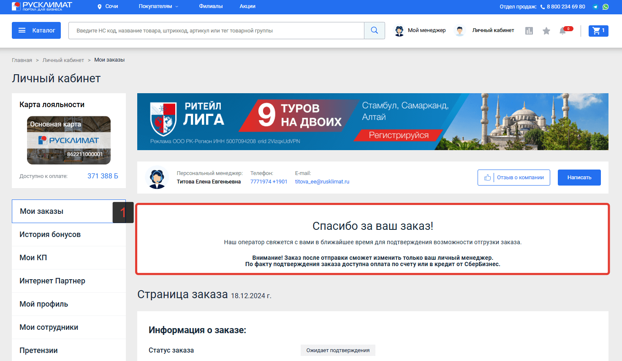622x361 pixels.
Task: Expand the Покупателям dropdown menu
Action: (158, 6)
